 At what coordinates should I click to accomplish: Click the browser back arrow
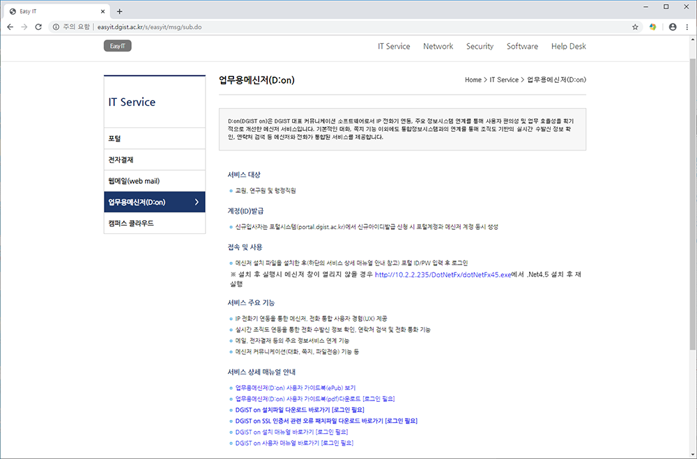click(x=10, y=26)
